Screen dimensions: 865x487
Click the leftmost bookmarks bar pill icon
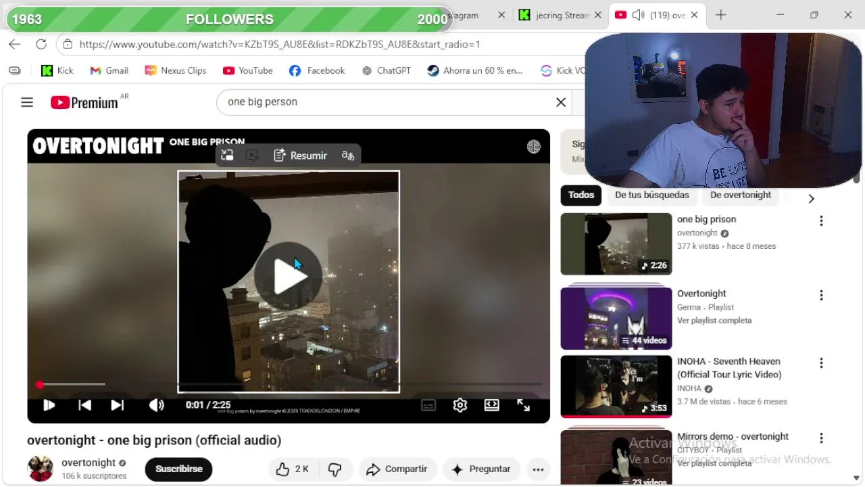(x=15, y=70)
